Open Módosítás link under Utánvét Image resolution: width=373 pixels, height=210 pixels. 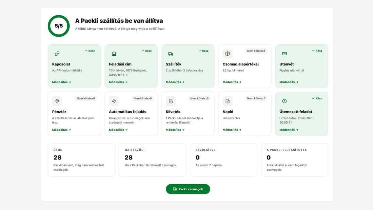289,82
